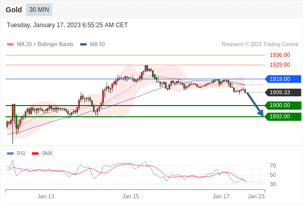Click the RSI 50 level label
Screen dimensions: 303x205
[x=273, y=175]
